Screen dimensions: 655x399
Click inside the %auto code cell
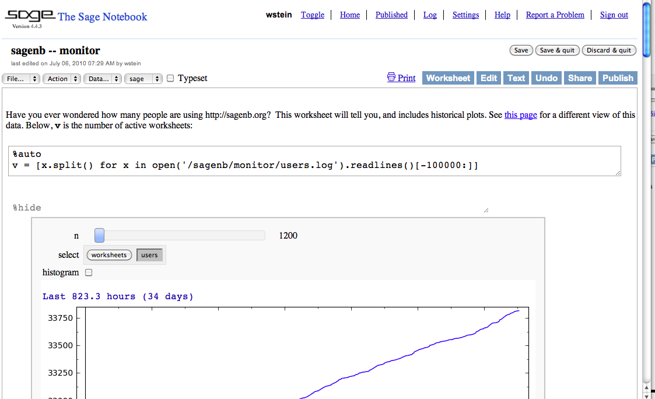pos(314,161)
